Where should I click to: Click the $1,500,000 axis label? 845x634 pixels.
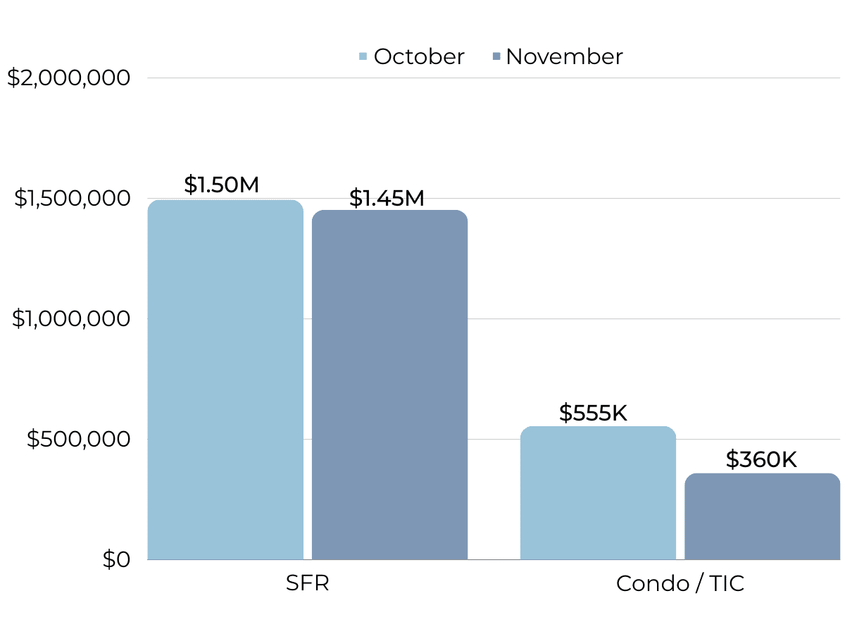(x=73, y=199)
